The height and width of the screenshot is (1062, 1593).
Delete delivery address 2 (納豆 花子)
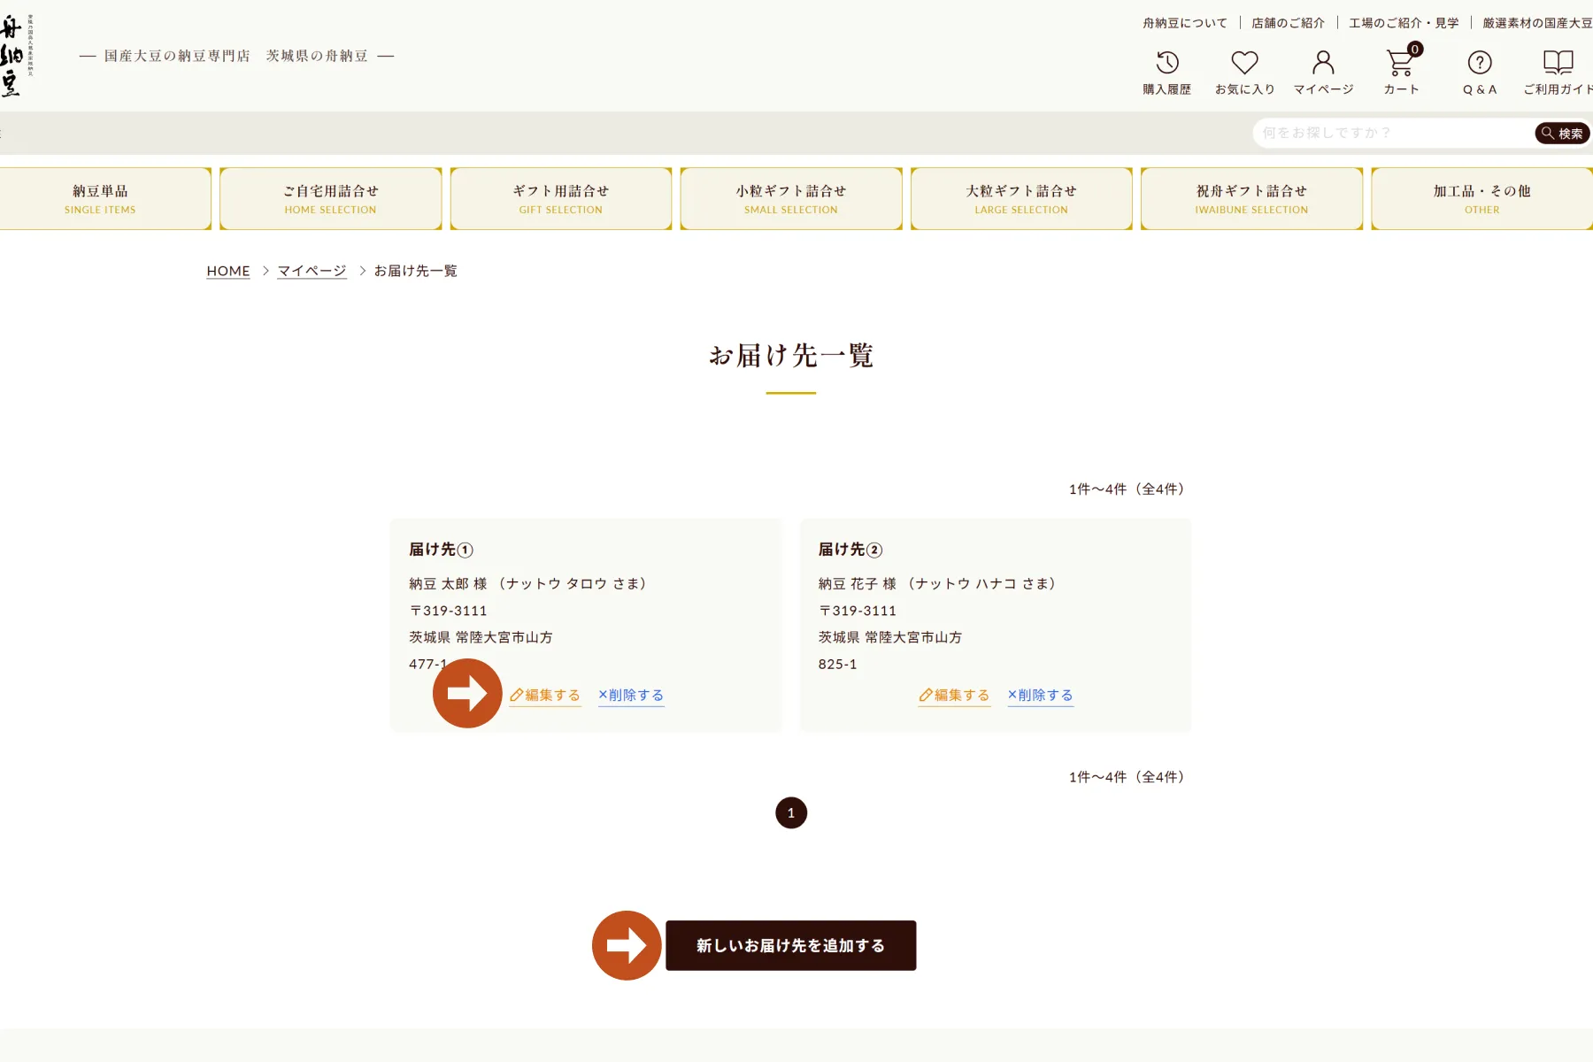click(1041, 696)
